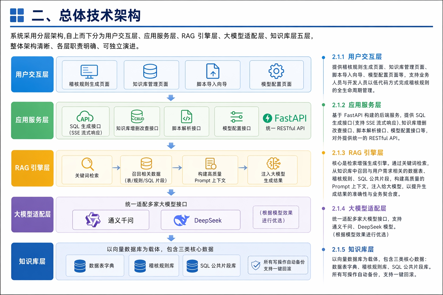443x295 pixels.
Task: Click the blue 用户交互层 layer block
Action: coord(32,74)
